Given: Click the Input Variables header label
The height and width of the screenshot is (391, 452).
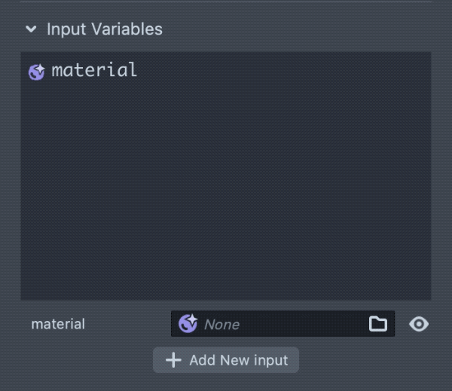Looking at the screenshot, I should click(104, 29).
